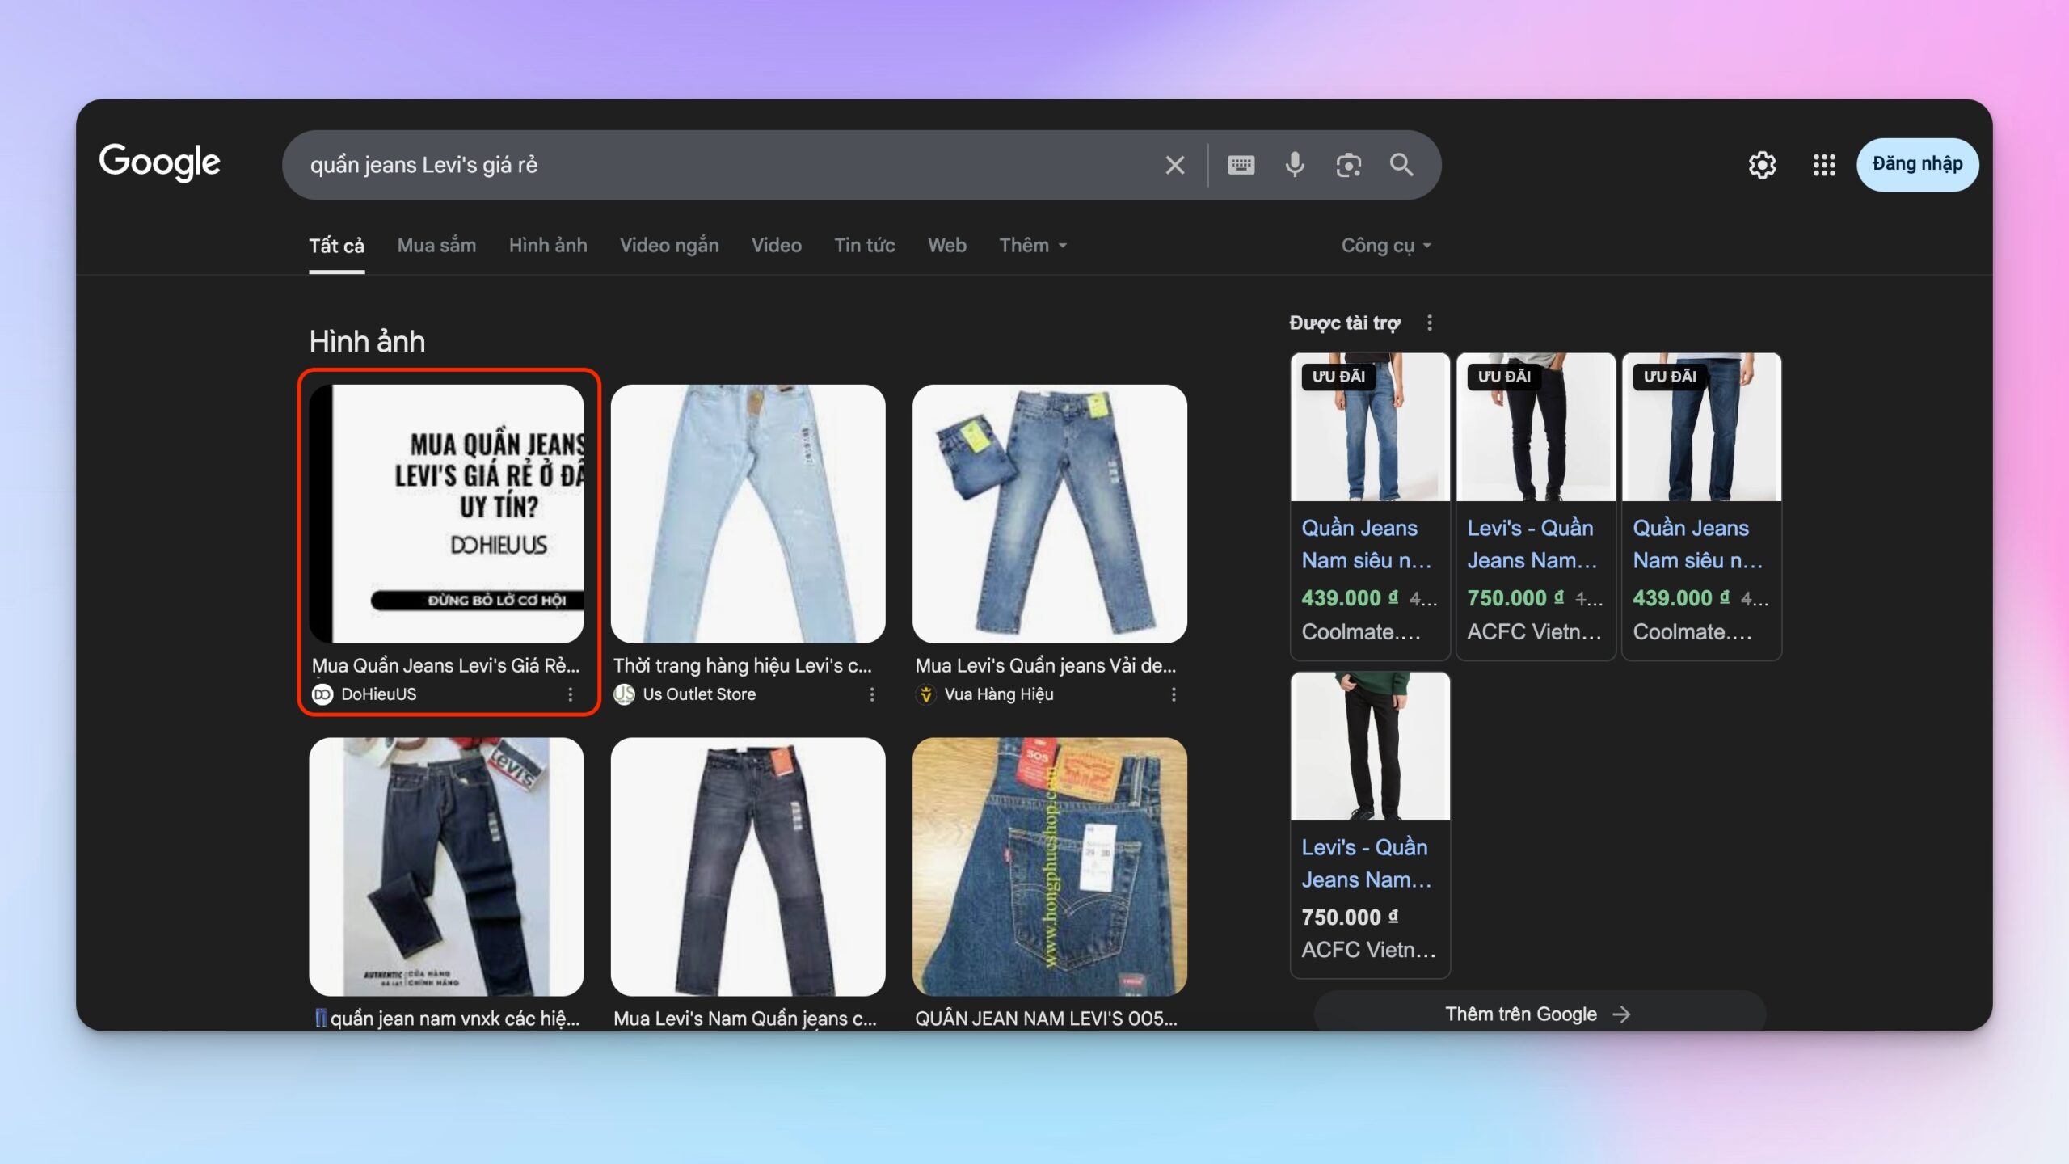This screenshot has width=2069, height=1164.
Task: Start voice search with the microphone
Action: coord(1295,165)
